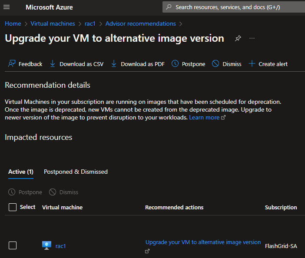Click Download as PDF arrow icon
The image size is (305, 258).
click(114, 64)
